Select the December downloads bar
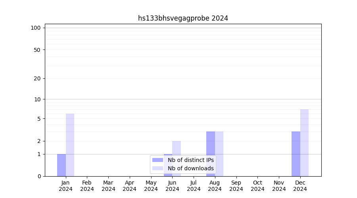Screen dimensions: 357x198 coord(304,143)
